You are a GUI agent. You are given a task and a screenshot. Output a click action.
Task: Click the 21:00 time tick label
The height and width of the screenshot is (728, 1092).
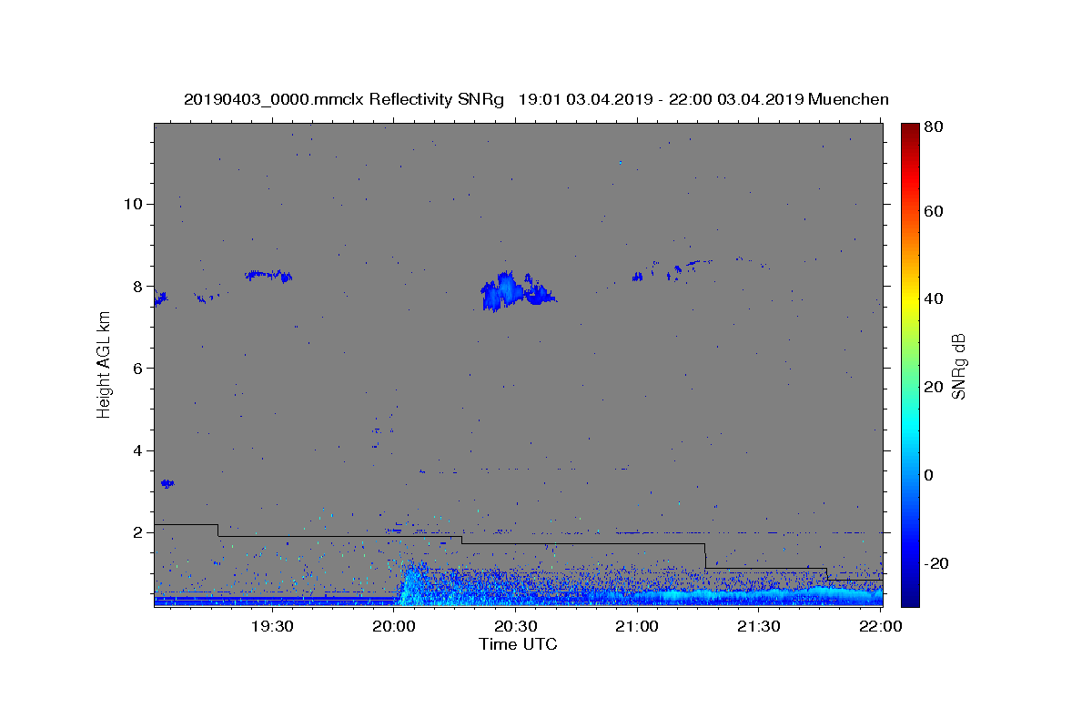click(x=637, y=626)
